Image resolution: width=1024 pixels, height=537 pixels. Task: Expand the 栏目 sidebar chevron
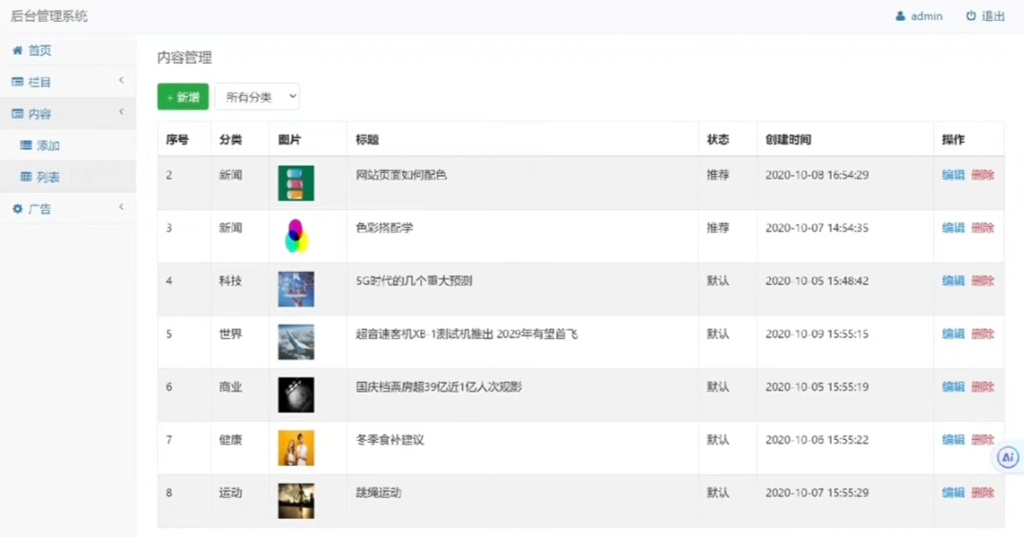(x=121, y=81)
